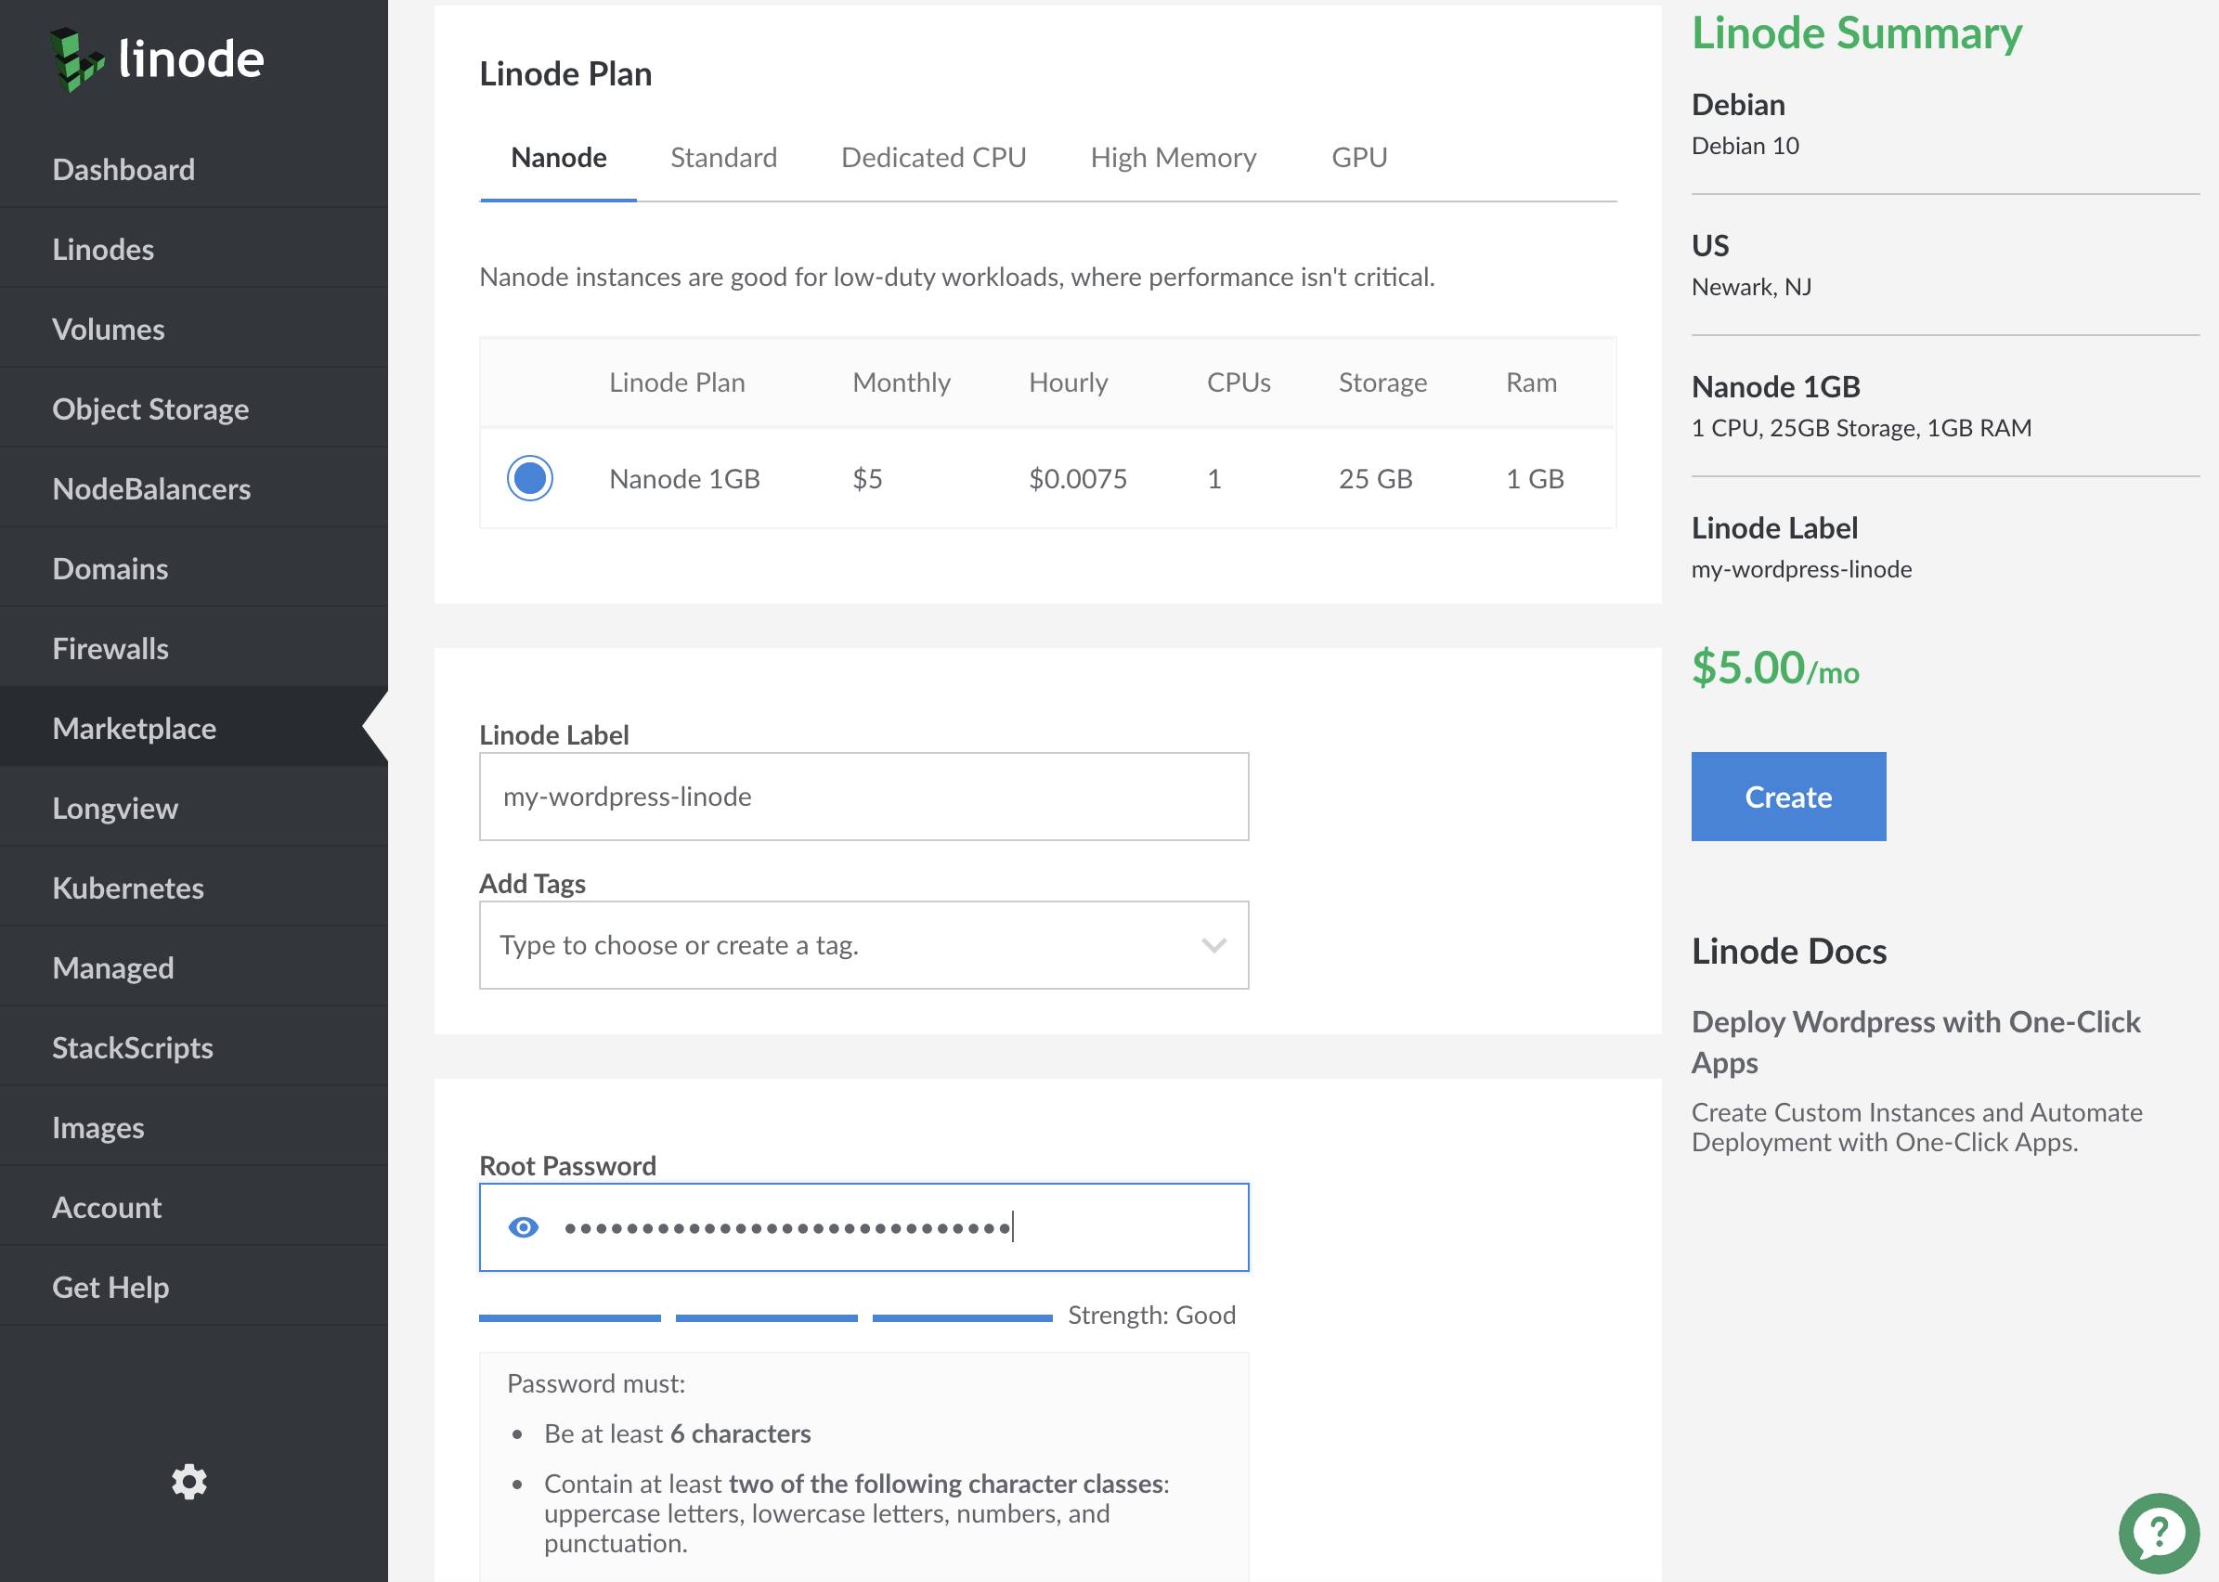Navigate to Object Storage in sidebar
This screenshot has width=2219, height=1582.
coord(150,409)
